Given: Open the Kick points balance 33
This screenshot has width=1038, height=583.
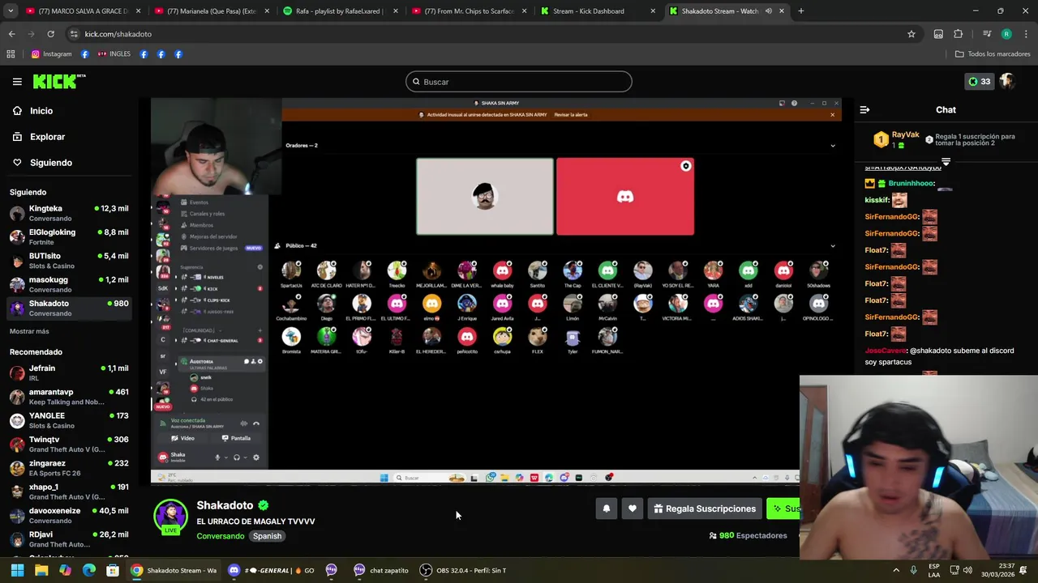Looking at the screenshot, I should pos(979,81).
